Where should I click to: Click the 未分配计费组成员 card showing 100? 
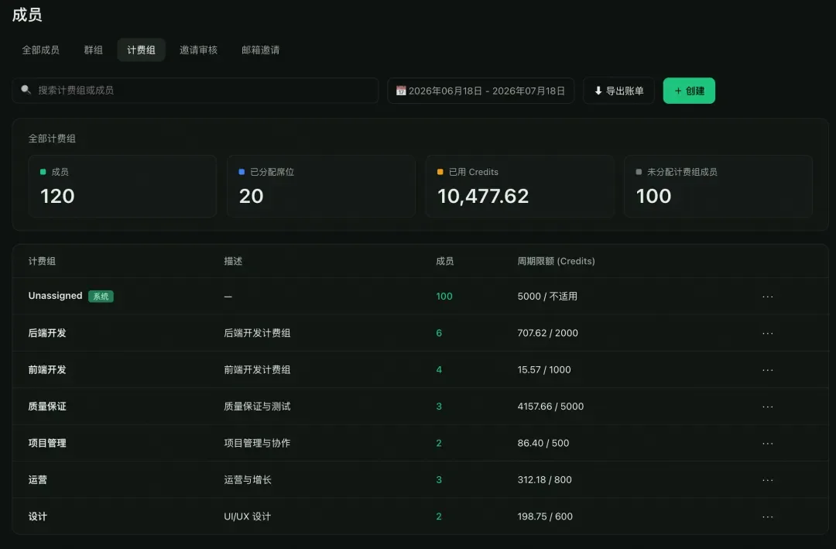click(x=718, y=186)
